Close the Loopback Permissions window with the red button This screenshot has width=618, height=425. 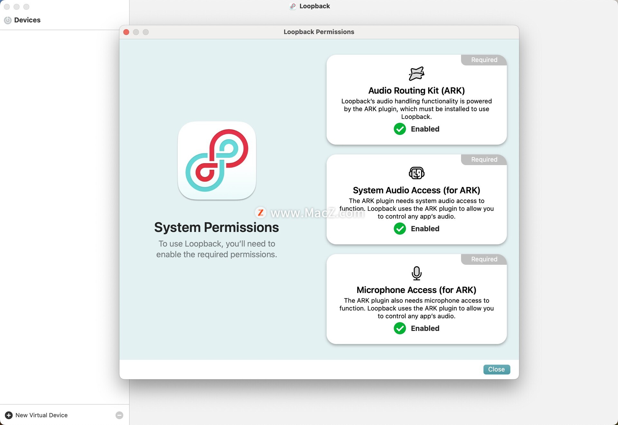click(126, 32)
